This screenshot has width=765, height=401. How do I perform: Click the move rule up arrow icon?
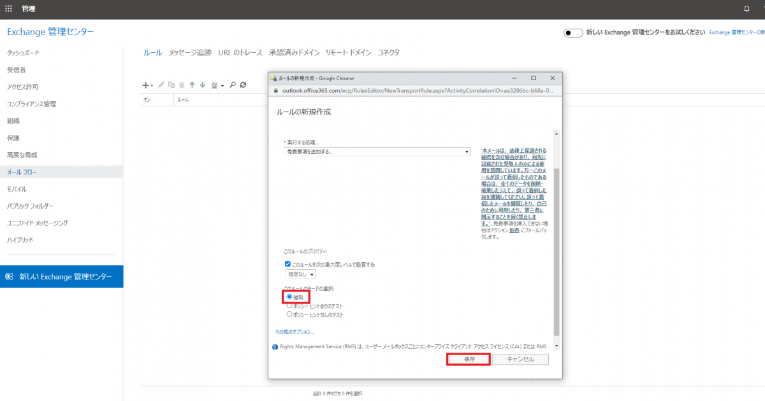[x=192, y=85]
